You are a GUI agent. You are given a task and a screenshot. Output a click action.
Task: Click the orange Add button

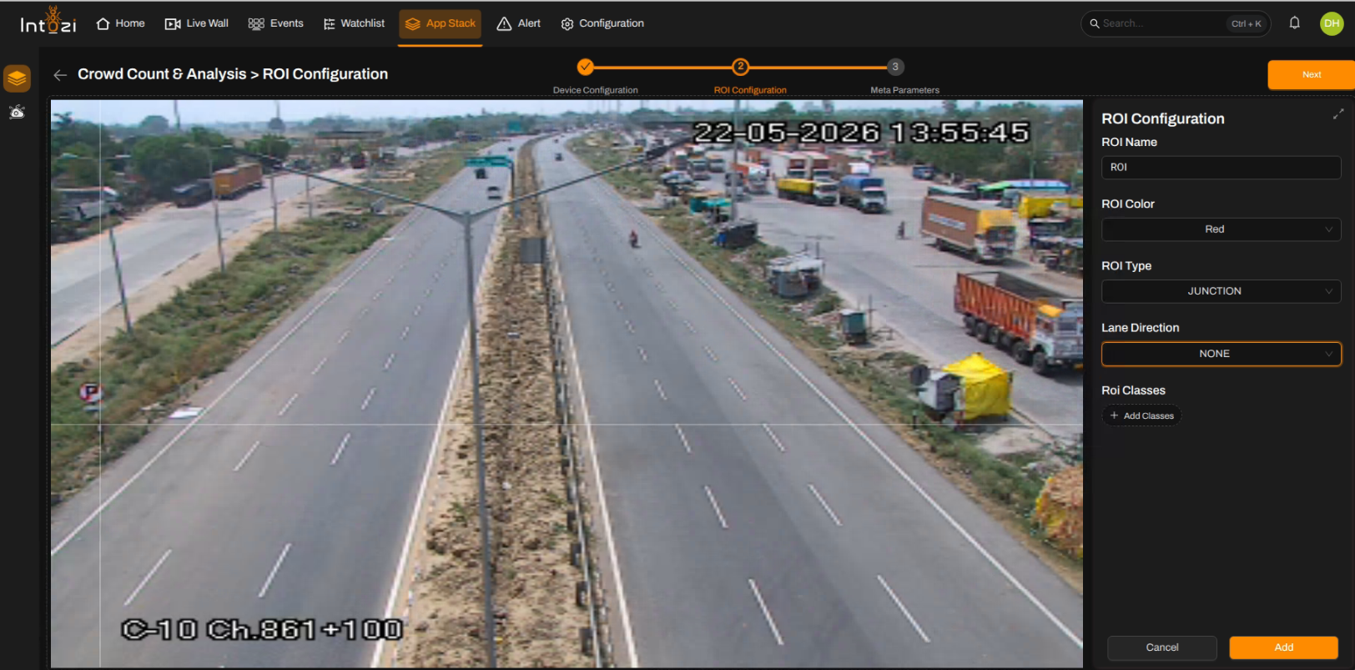(1283, 647)
